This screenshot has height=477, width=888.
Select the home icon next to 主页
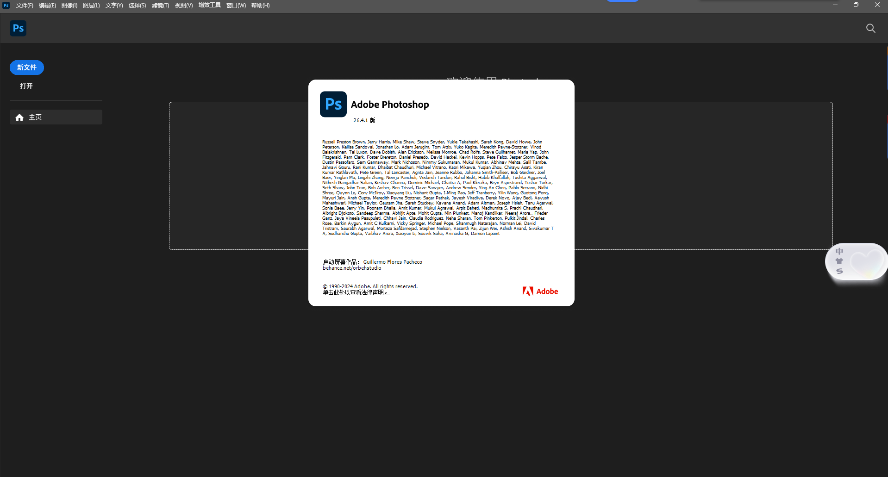pos(19,117)
